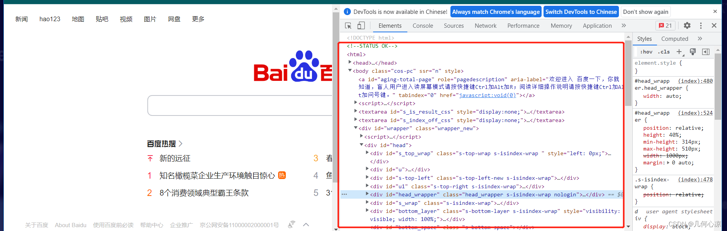The image size is (727, 231).
Task: Collapse footer with the up chevron icon
Action: click(306, 224)
